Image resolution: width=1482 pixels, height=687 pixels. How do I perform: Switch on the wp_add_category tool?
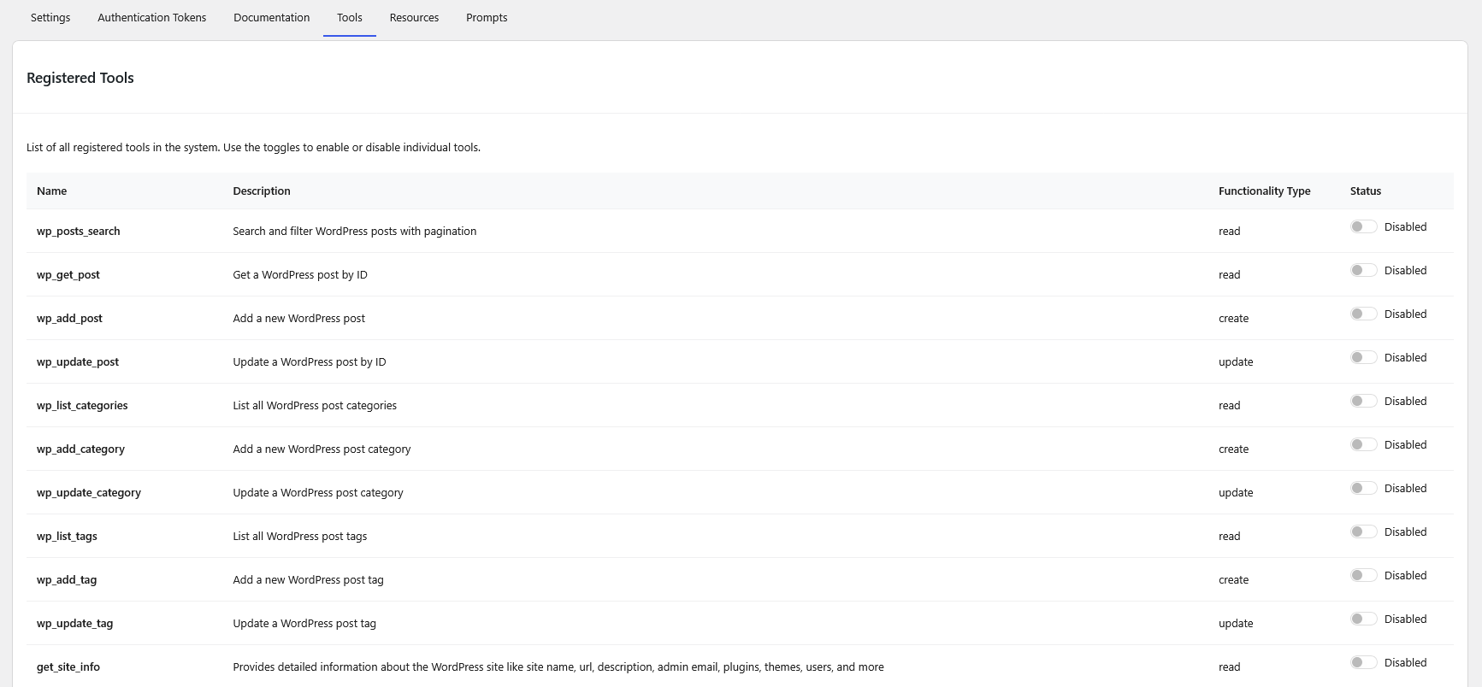(1363, 444)
